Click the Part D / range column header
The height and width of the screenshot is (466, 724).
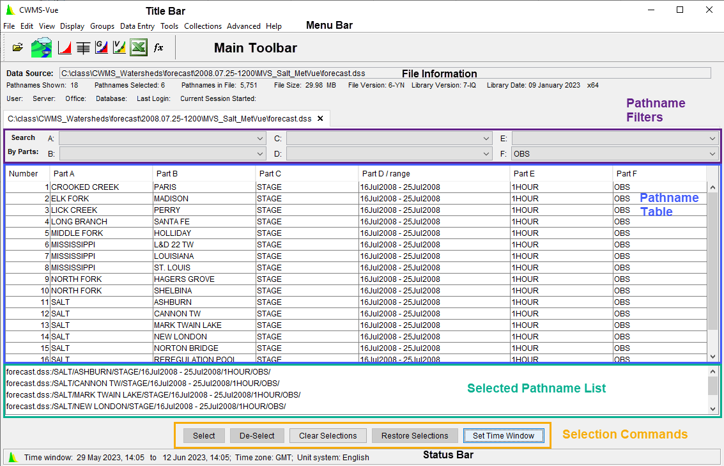pos(434,174)
